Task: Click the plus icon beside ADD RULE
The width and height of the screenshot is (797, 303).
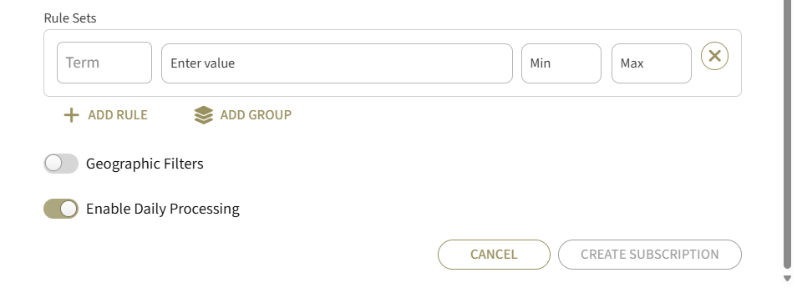Action: pos(71,115)
